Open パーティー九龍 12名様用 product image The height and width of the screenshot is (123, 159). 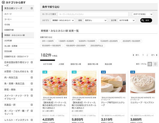coord(84,83)
